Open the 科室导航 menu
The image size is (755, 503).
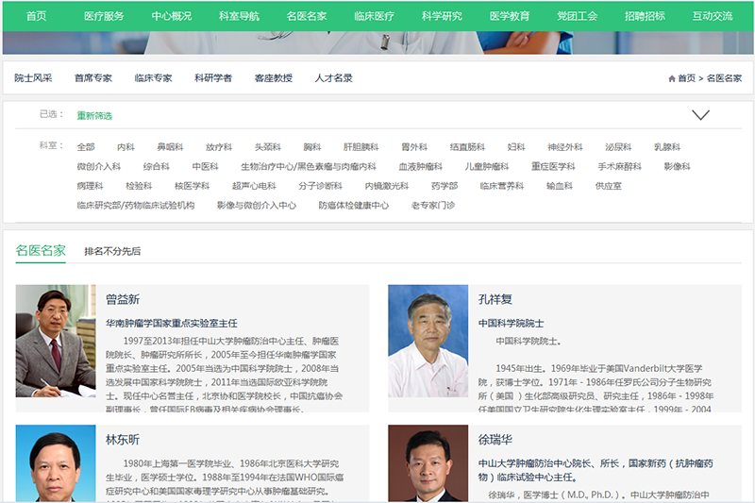tap(240, 16)
